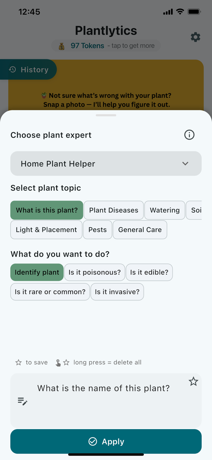
Task: Choose the Light & Placement topic
Action: pos(46,229)
